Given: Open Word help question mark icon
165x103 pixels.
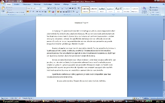Looking at the screenshot, I should (163, 4).
